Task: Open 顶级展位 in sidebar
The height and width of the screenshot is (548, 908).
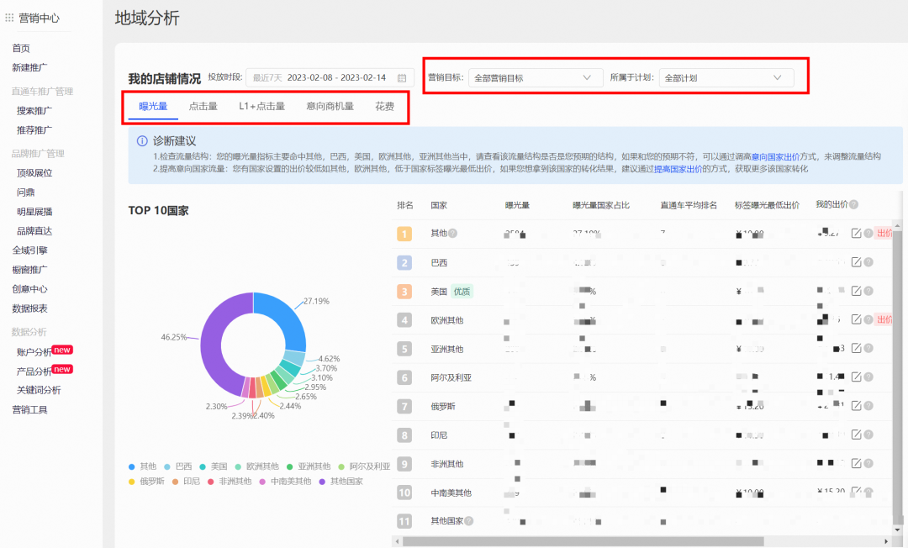Action: click(x=34, y=173)
